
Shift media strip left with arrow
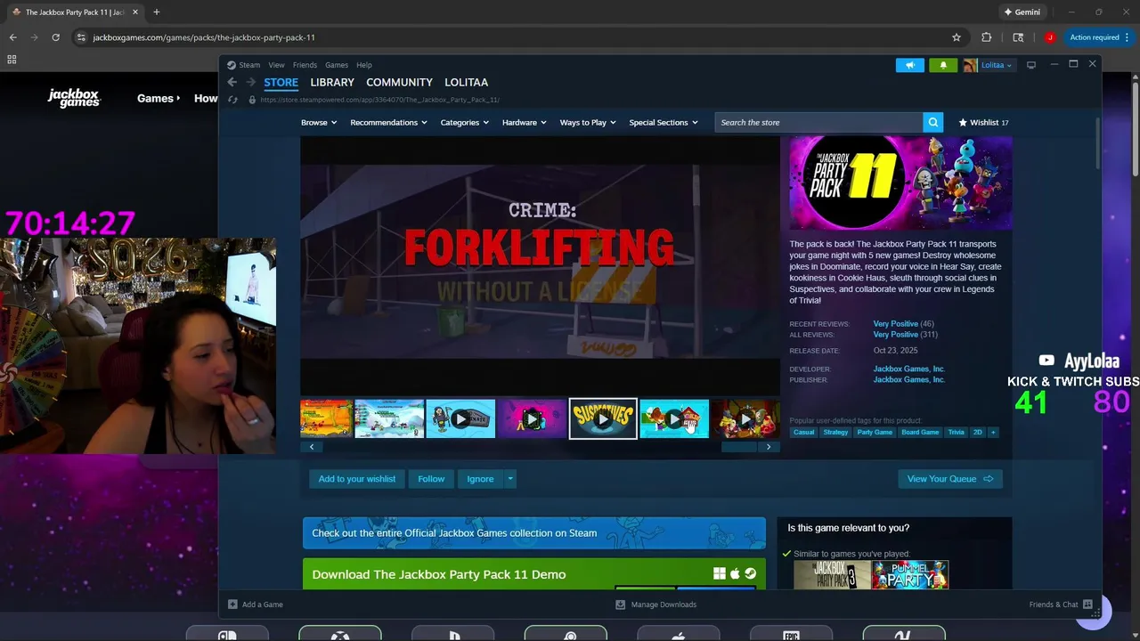[x=312, y=447]
